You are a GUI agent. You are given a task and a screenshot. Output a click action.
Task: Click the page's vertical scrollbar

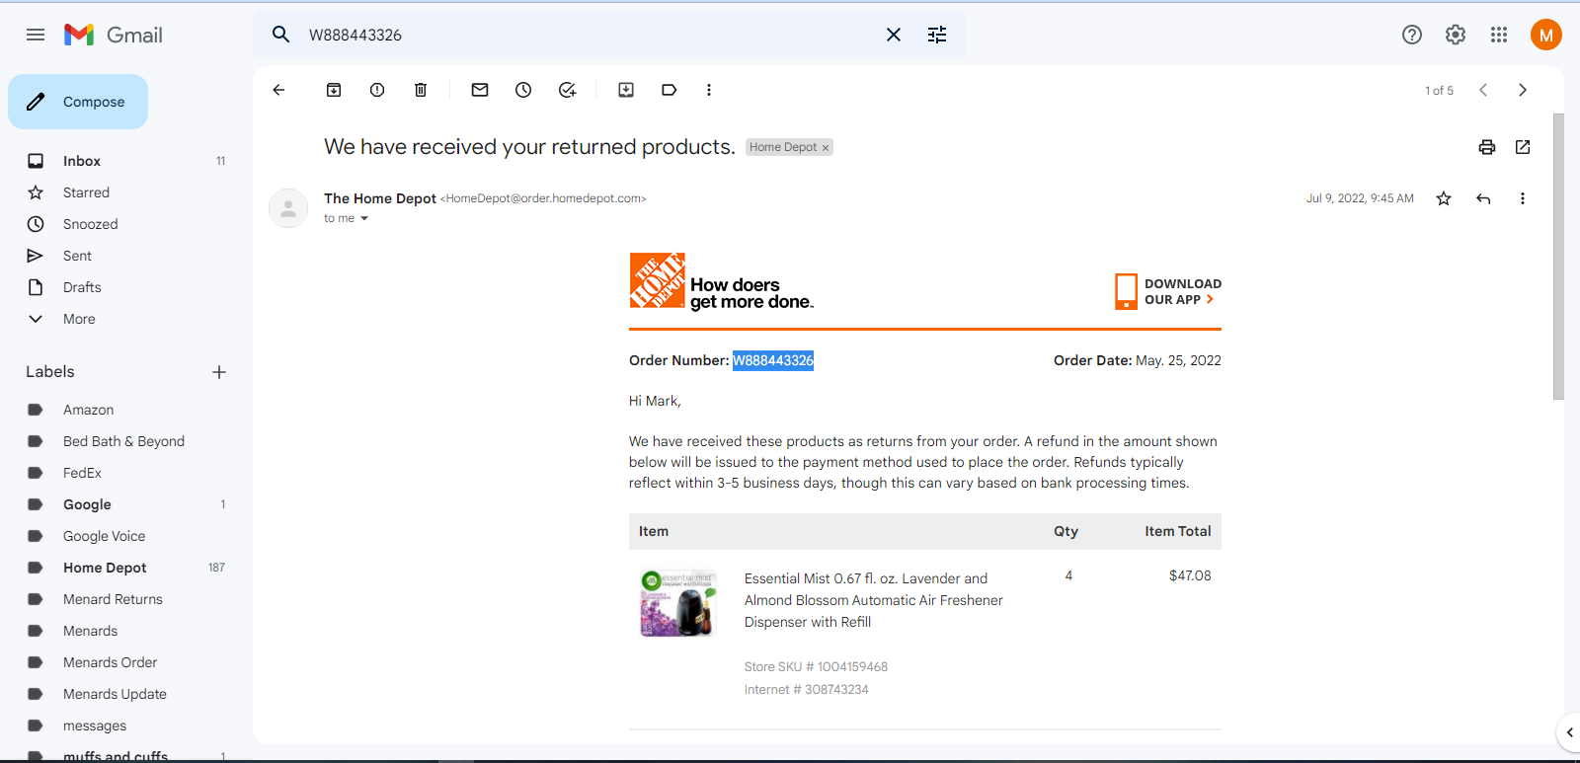pos(1558,257)
